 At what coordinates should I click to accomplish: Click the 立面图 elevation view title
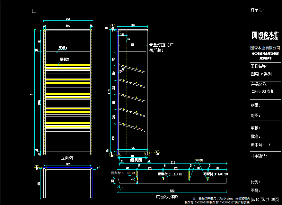click(67, 158)
